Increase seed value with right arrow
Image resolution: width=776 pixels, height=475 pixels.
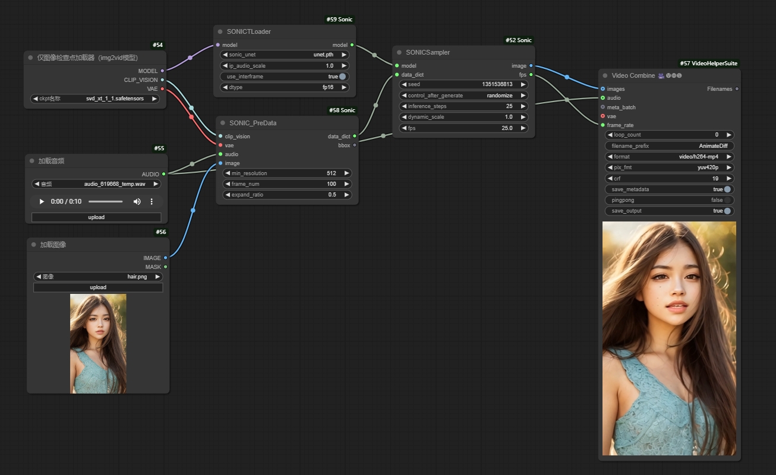(523, 85)
